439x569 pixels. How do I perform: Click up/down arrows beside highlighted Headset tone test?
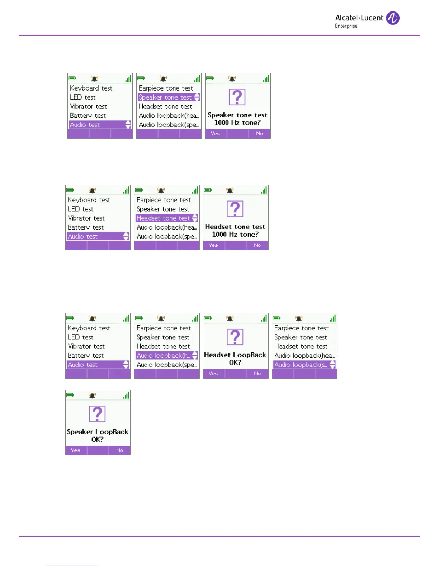(x=195, y=218)
